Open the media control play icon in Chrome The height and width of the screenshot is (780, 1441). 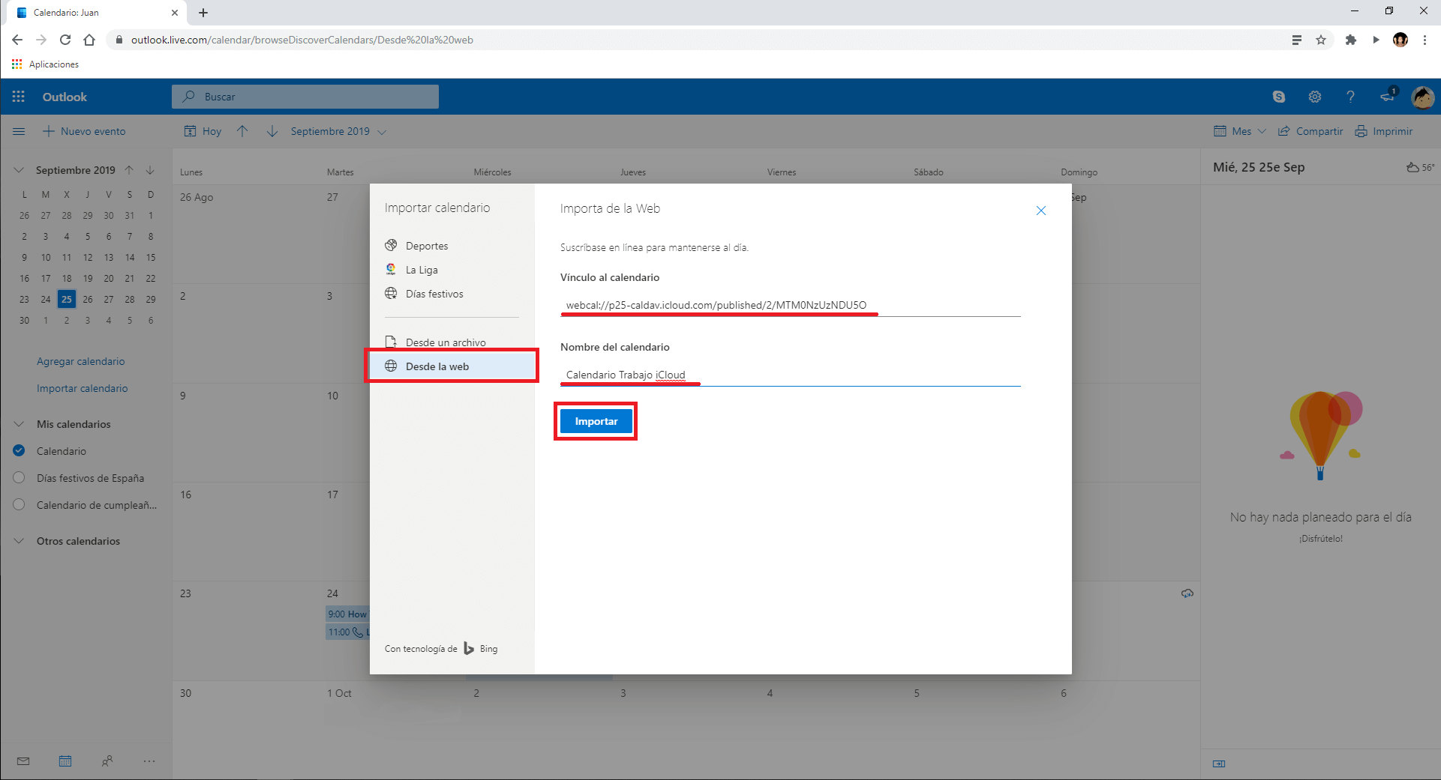point(1376,40)
